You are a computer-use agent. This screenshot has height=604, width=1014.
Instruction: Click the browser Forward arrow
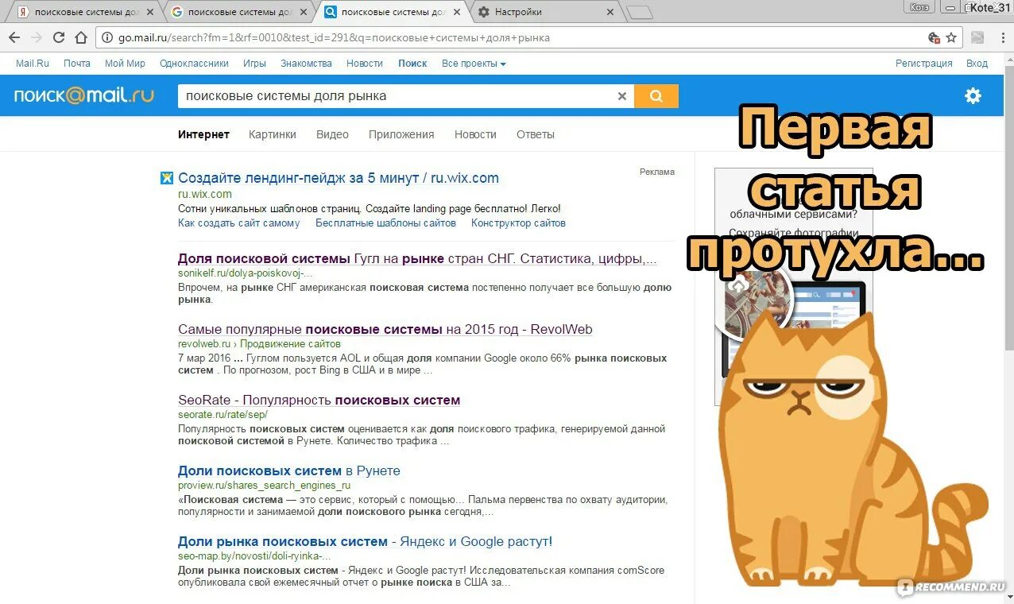(37, 37)
